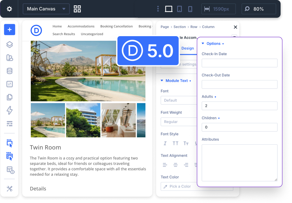
Task: Toggle layout preview eye icon
Action: coord(10,170)
